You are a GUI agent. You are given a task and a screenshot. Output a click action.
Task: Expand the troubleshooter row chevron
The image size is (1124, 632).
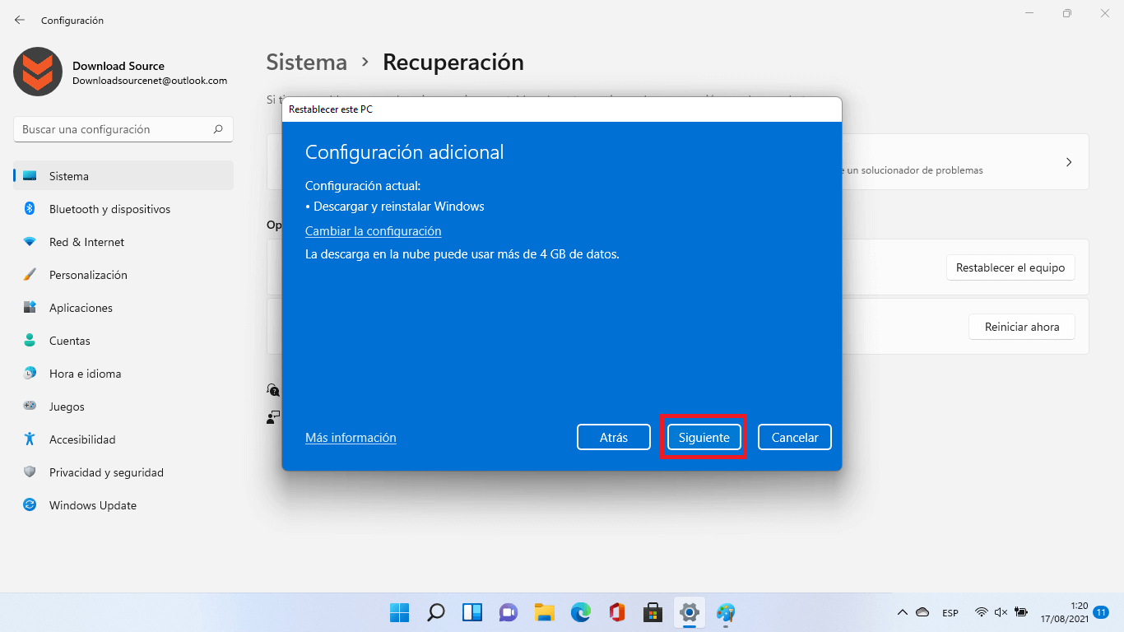(x=1069, y=162)
